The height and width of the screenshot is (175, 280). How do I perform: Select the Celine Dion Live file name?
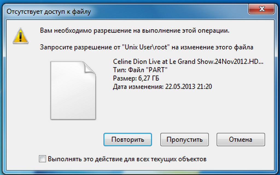pos(188,62)
